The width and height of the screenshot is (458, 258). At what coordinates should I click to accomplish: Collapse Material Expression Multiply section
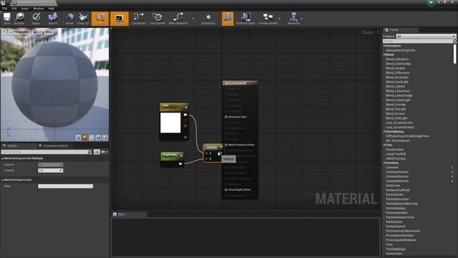[x=3, y=158]
